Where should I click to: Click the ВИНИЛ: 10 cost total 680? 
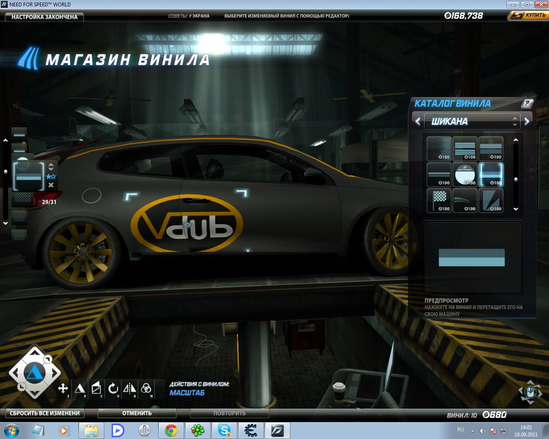pos(477,415)
